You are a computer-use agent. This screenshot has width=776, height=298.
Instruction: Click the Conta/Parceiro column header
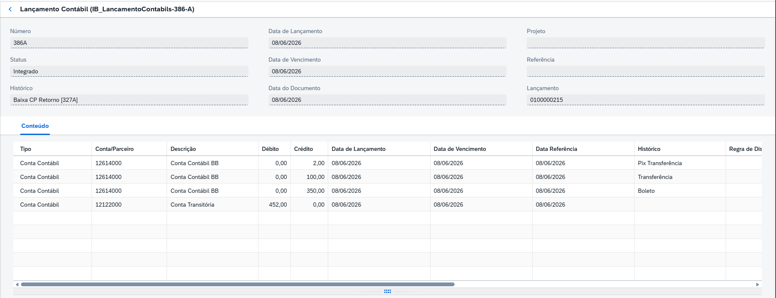click(x=129, y=149)
